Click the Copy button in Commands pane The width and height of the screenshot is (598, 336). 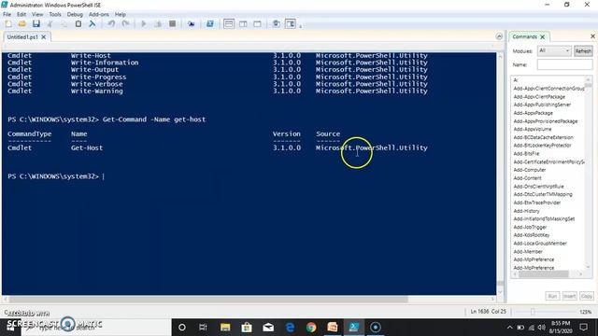click(x=587, y=296)
